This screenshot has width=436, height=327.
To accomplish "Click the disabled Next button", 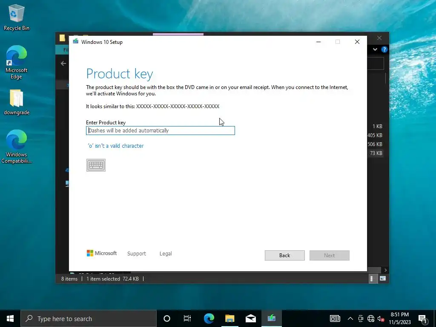I will pos(329,255).
